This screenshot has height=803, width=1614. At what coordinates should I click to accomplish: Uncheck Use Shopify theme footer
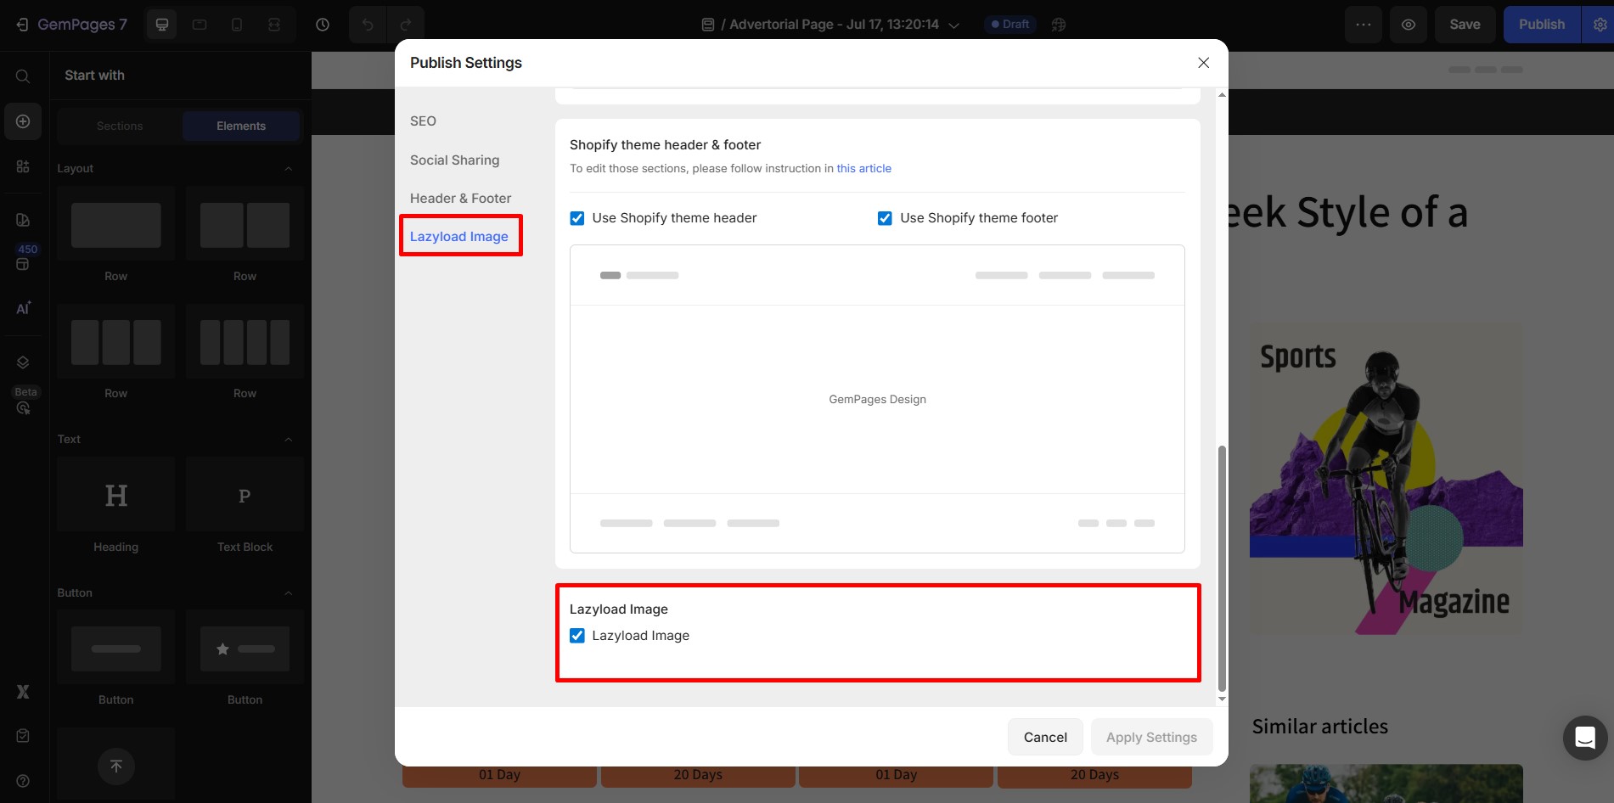coord(885,217)
